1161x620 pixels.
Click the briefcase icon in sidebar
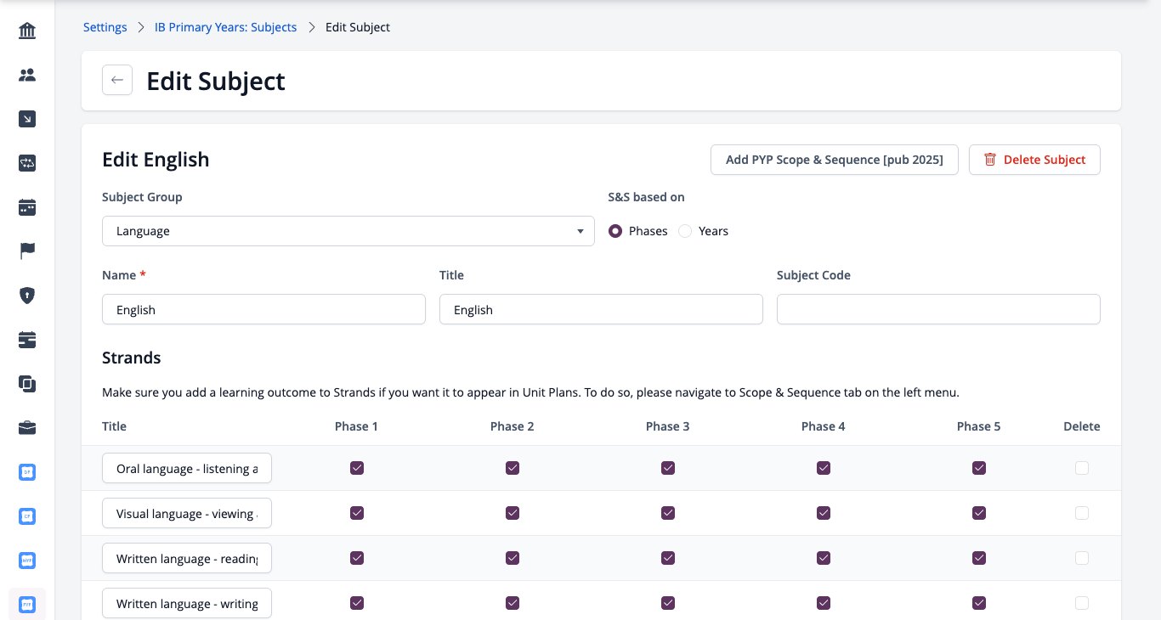[x=27, y=427]
